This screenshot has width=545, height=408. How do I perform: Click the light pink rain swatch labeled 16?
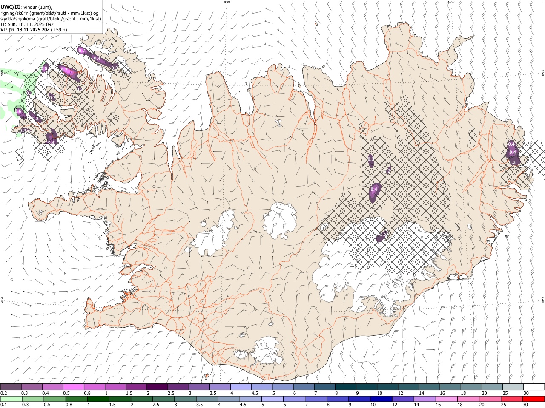pyautogui.click(x=447, y=399)
